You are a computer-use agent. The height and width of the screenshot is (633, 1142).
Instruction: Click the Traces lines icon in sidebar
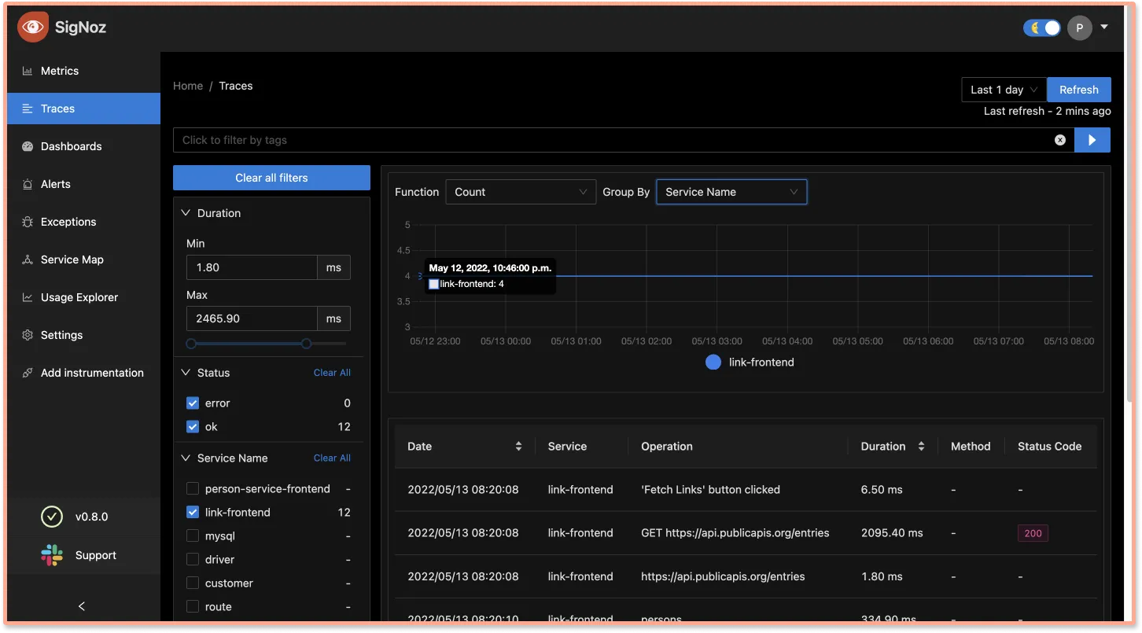point(28,109)
